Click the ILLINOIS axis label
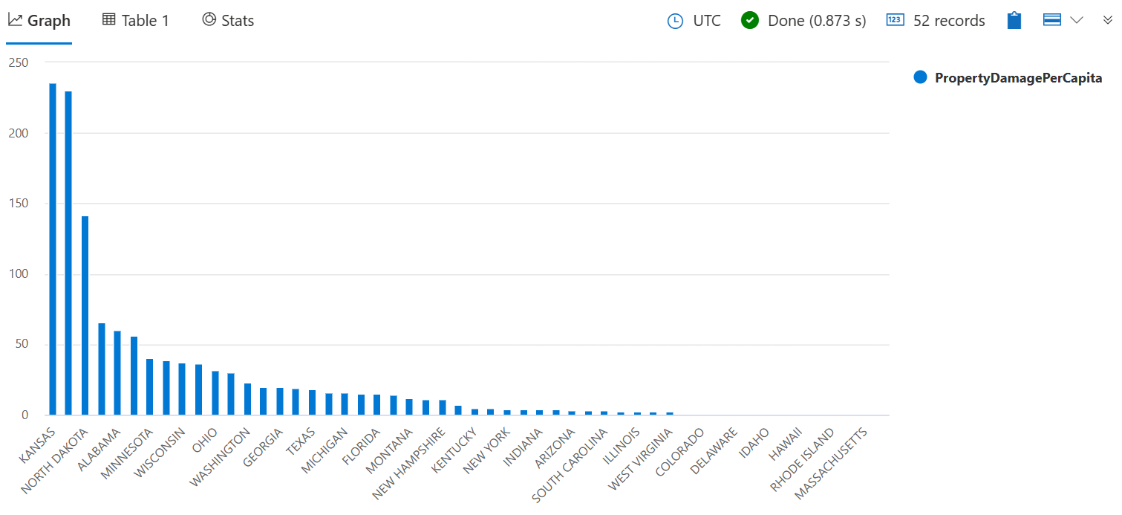 tap(622, 445)
